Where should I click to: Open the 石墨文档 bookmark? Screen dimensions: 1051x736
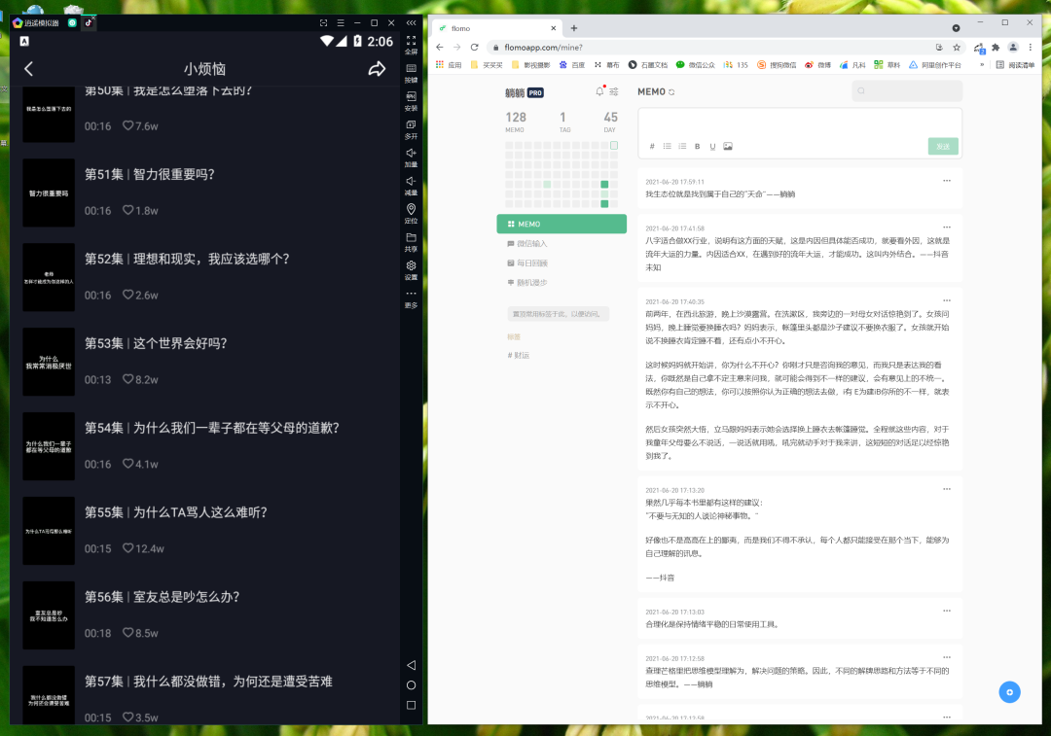point(648,65)
